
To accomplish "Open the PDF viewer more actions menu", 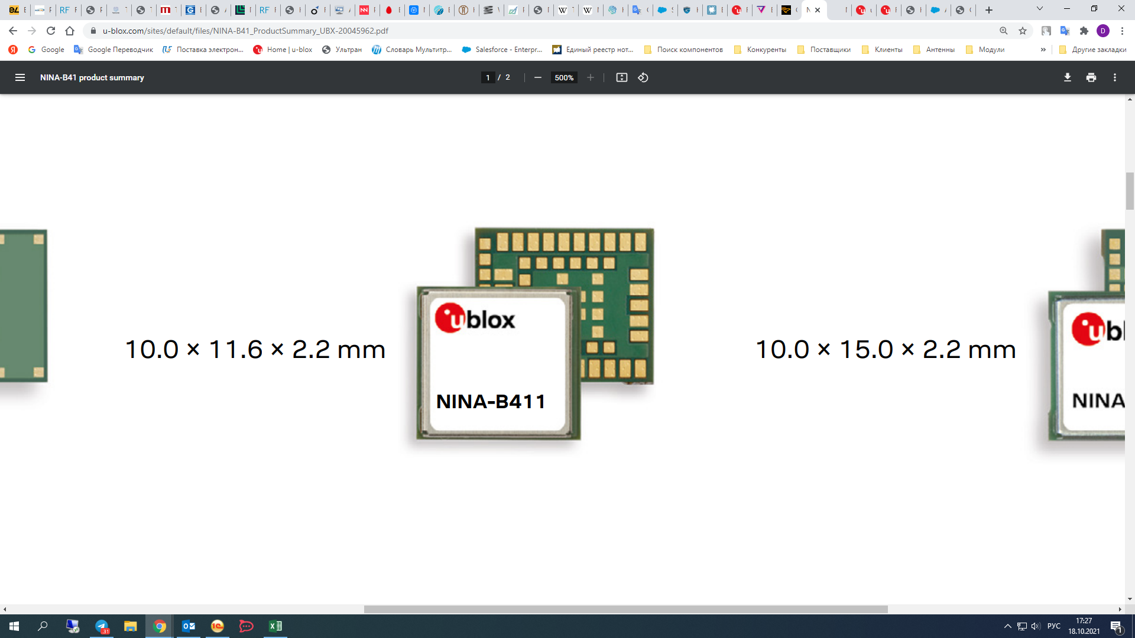I will pos(1115,77).
